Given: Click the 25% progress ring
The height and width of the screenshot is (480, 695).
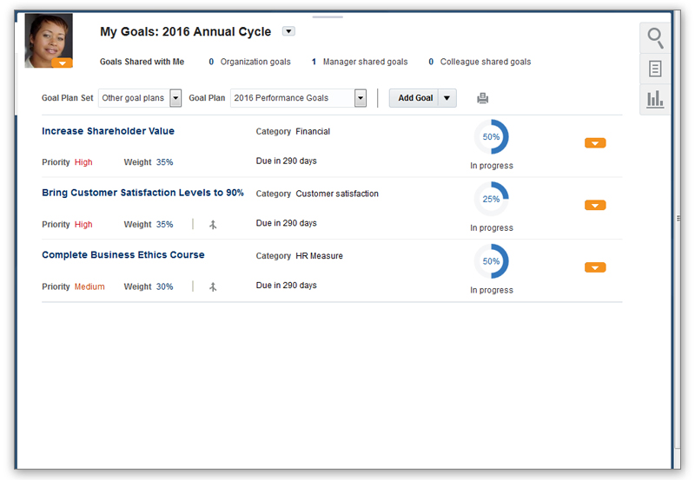Looking at the screenshot, I should (491, 199).
